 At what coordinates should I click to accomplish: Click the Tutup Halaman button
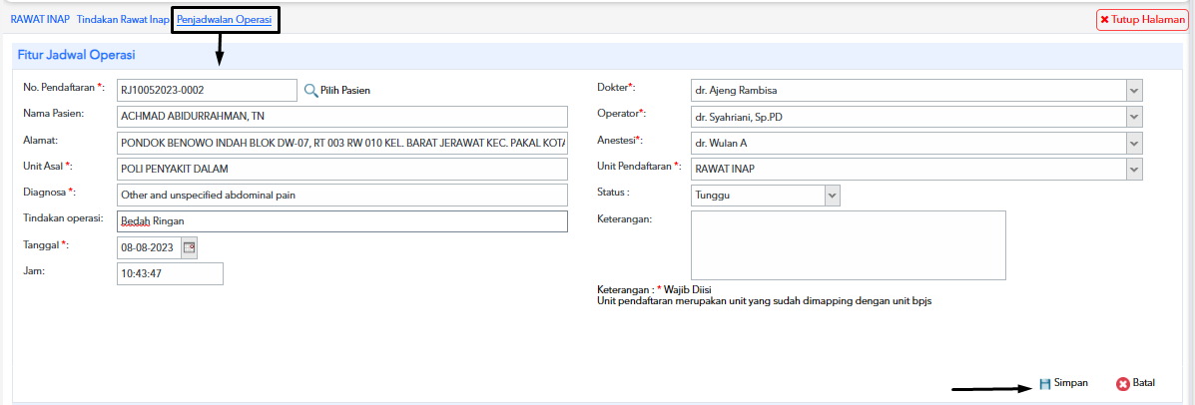(x=1142, y=20)
